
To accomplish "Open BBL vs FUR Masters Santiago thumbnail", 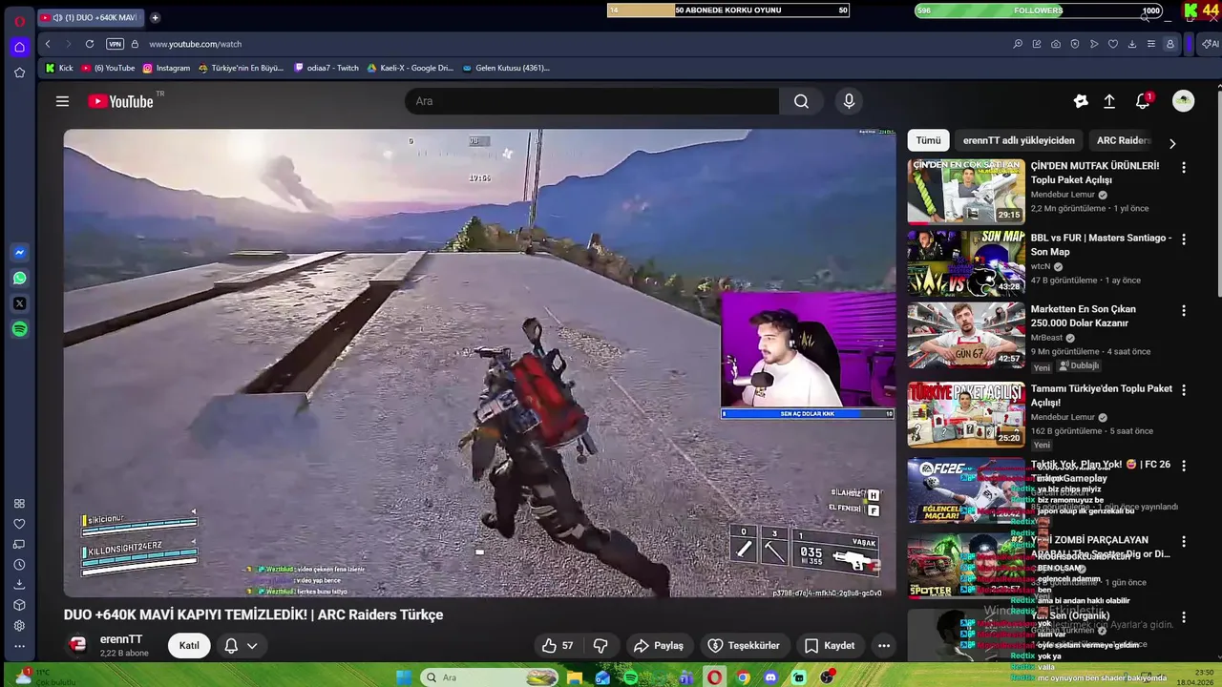I will 966,262.
